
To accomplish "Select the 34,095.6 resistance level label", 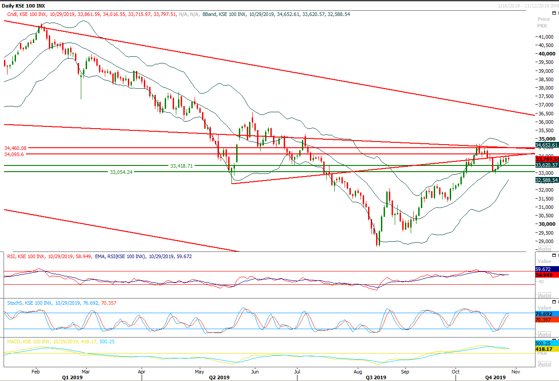I will click(x=14, y=154).
